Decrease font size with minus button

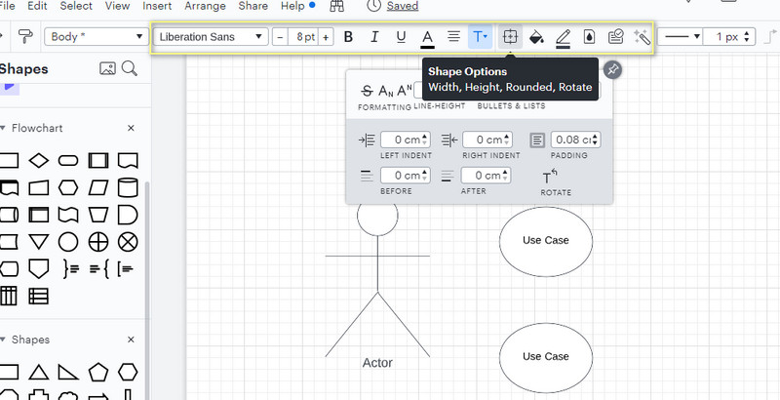280,37
